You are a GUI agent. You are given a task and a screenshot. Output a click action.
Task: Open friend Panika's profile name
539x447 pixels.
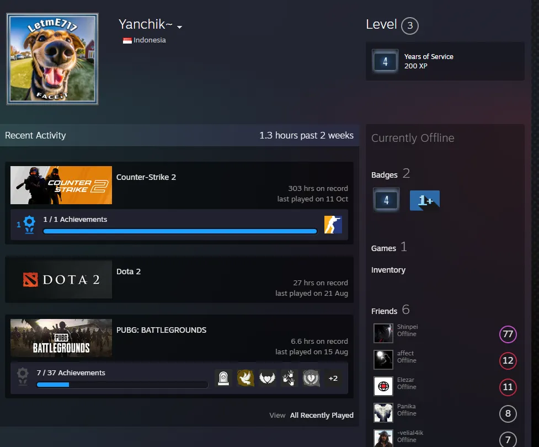pos(406,406)
